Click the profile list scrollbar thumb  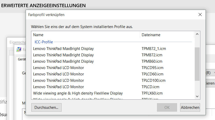click(197, 64)
